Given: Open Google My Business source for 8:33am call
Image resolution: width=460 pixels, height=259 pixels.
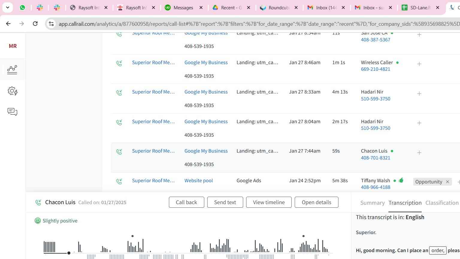Looking at the screenshot, I should point(206,92).
